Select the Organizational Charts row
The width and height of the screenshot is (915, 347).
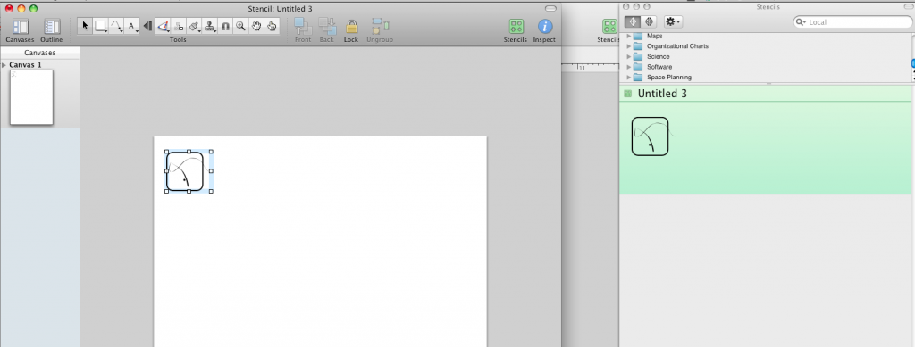click(765, 46)
